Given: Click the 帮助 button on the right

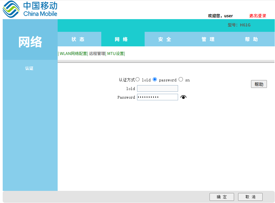Looking at the screenshot, I should click(259, 84).
